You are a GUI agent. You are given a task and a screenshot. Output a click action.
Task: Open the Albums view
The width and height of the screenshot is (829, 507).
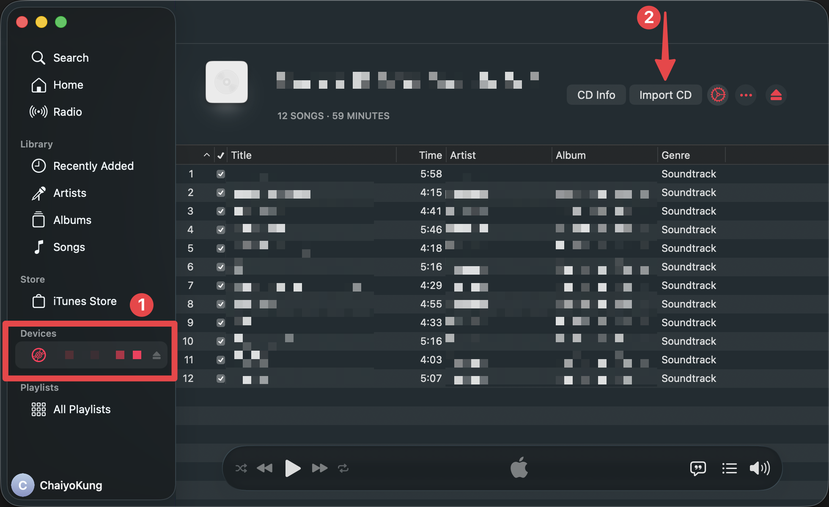(72, 220)
